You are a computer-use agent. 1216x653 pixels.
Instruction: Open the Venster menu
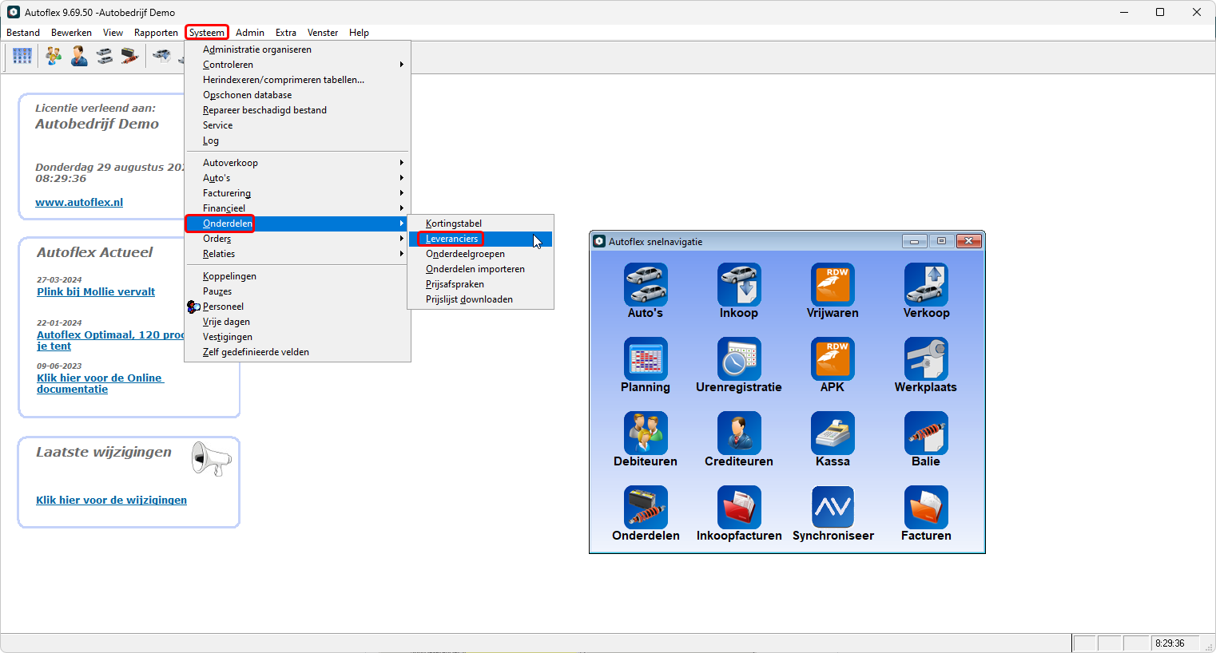pos(323,33)
